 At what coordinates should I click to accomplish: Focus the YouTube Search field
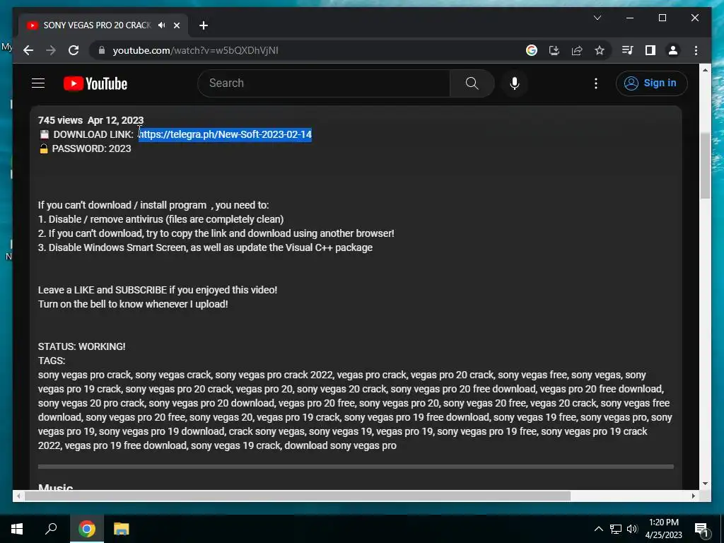pyautogui.click(x=324, y=83)
